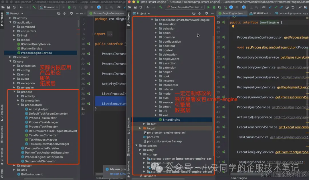Click Git Show History clock icon

pos(287,7)
